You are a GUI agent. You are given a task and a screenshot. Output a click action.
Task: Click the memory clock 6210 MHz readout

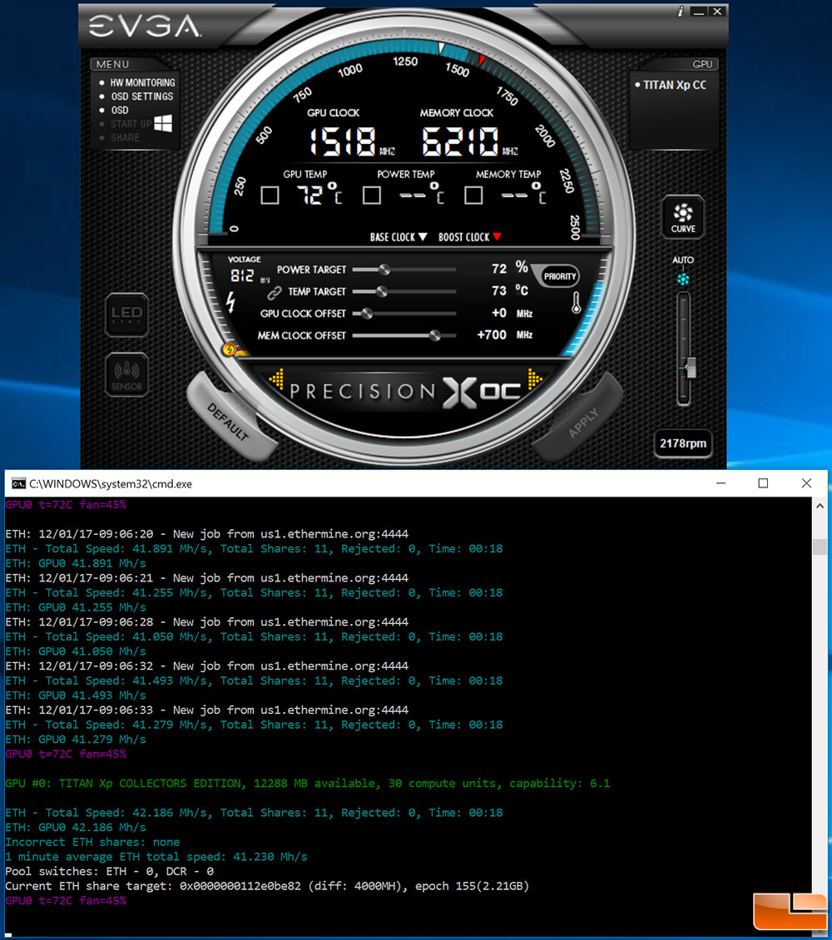pos(469,142)
